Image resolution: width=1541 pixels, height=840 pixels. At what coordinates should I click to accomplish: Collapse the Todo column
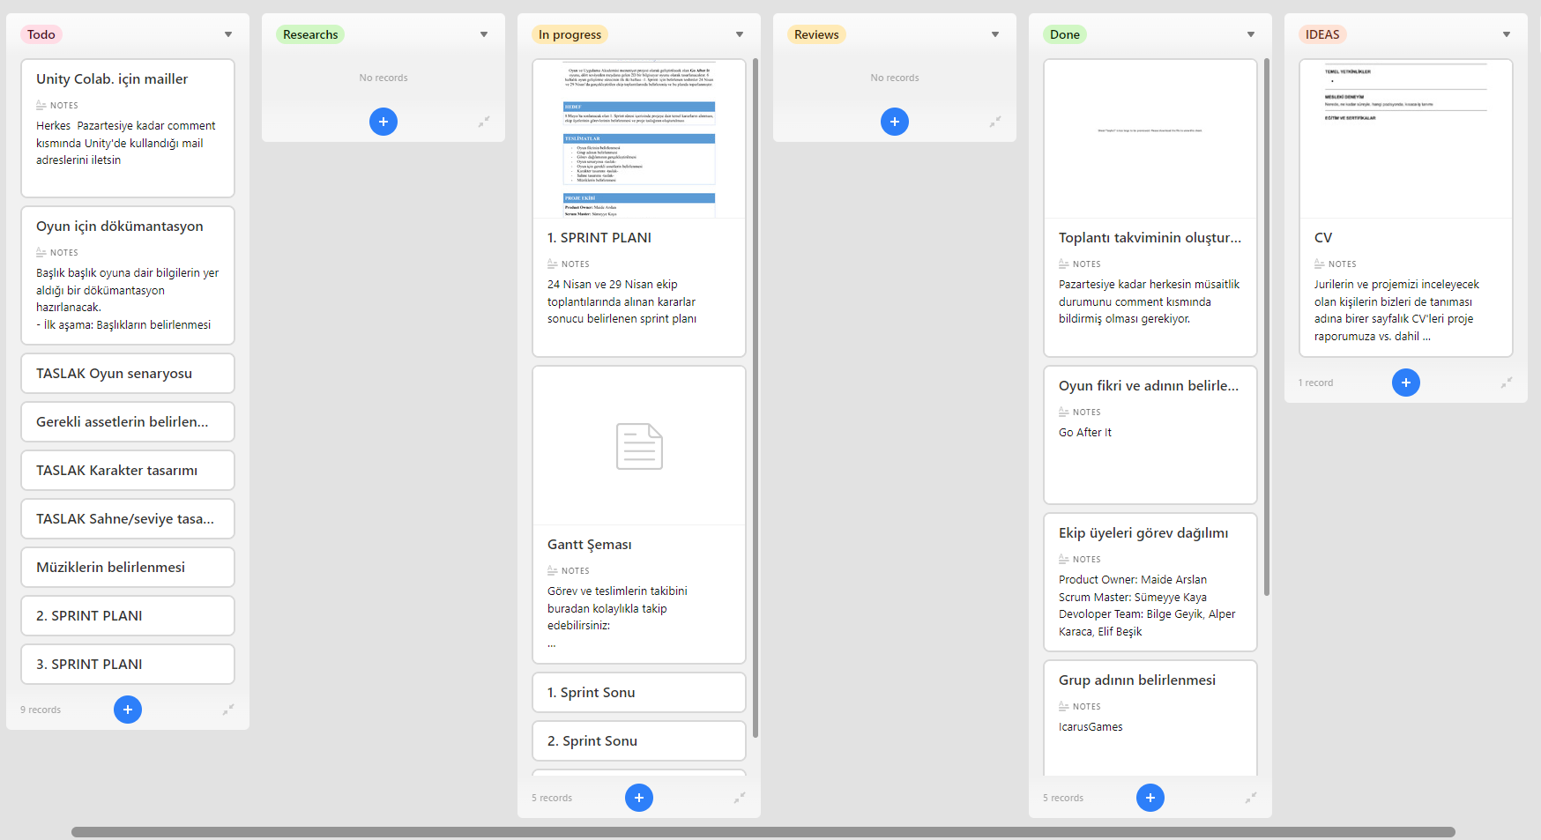(x=228, y=710)
